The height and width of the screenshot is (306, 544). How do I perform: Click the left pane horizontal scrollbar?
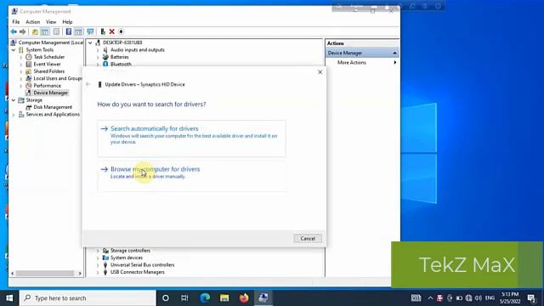pyautogui.click(x=45, y=274)
